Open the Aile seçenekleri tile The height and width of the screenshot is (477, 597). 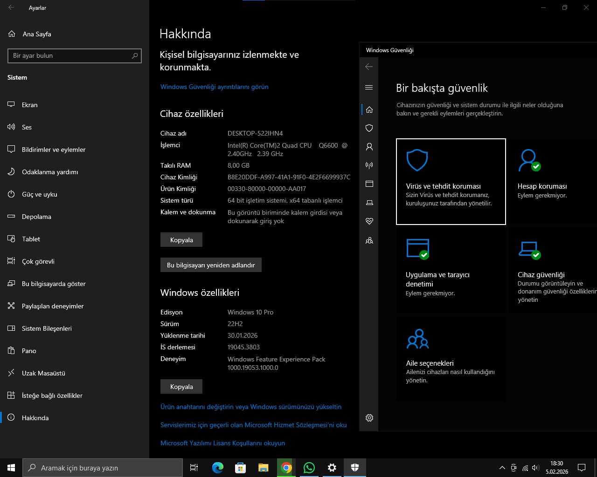point(451,359)
